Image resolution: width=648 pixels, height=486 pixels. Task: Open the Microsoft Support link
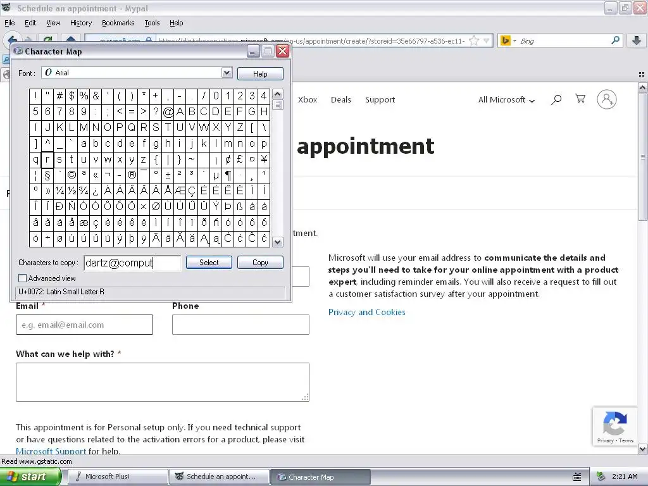tap(51, 451)
